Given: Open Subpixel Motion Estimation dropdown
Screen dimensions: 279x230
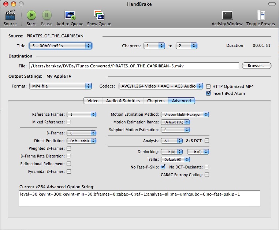Looking at the screenshot, I should (x=175, y=130).
